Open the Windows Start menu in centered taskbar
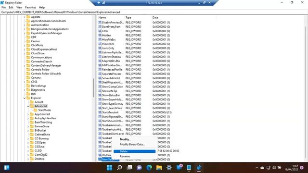This screenshot has width=308, height=173. (109, 168)
